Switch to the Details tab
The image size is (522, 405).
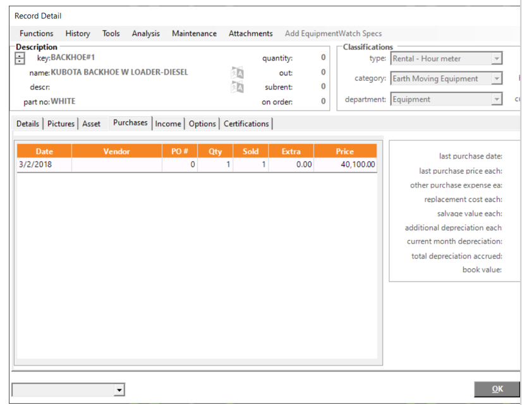coord(28,124)
